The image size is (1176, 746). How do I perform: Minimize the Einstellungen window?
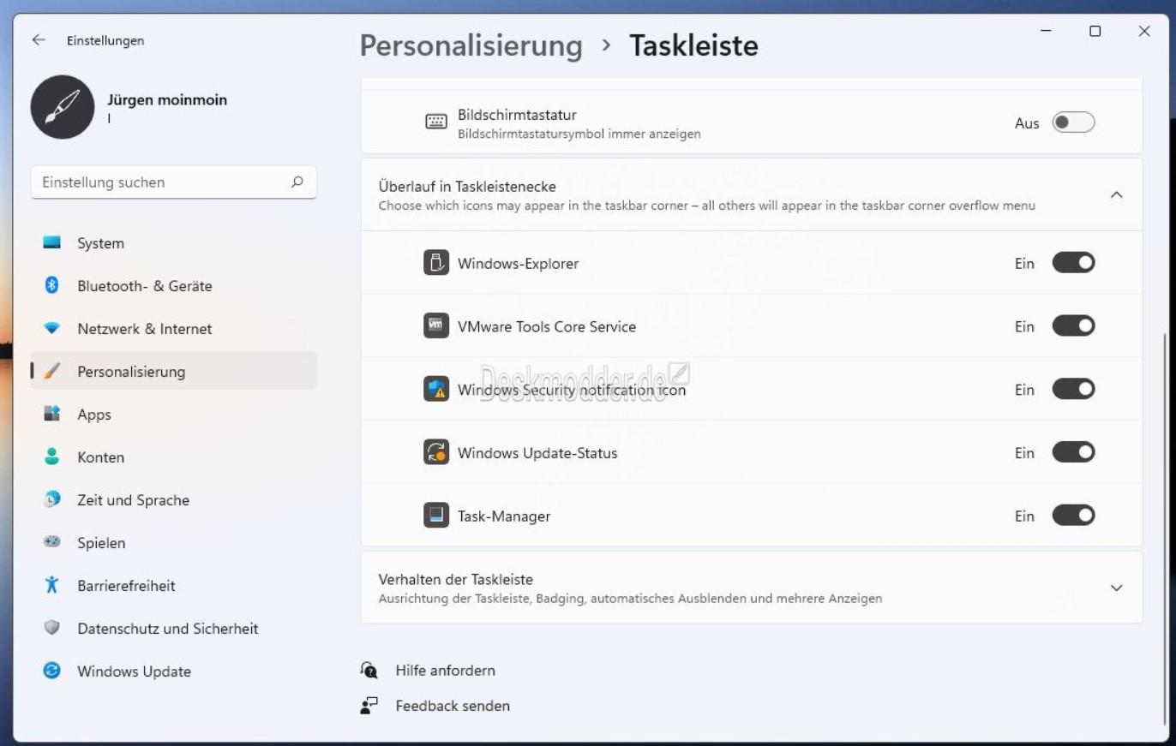(x=1046, y=32)
